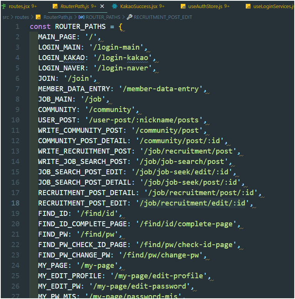Click the JS file icon on useAuthStore.js tab
The image size is (295, 299).
[x=183, y=7]
